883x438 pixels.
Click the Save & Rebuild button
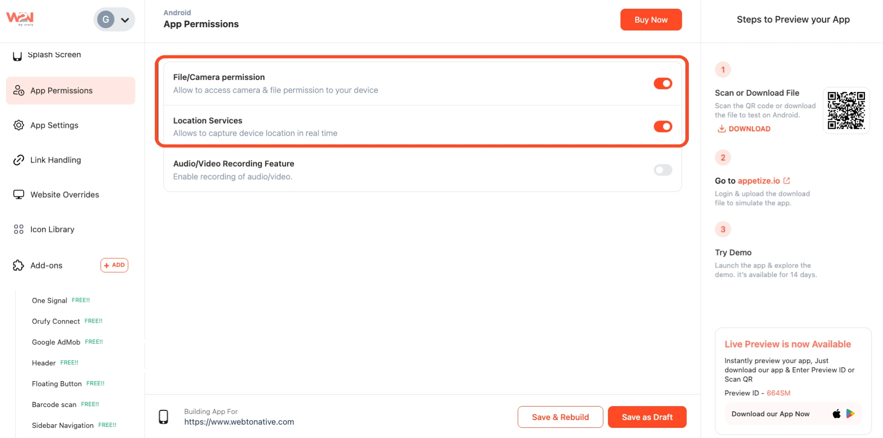point(560,417)
